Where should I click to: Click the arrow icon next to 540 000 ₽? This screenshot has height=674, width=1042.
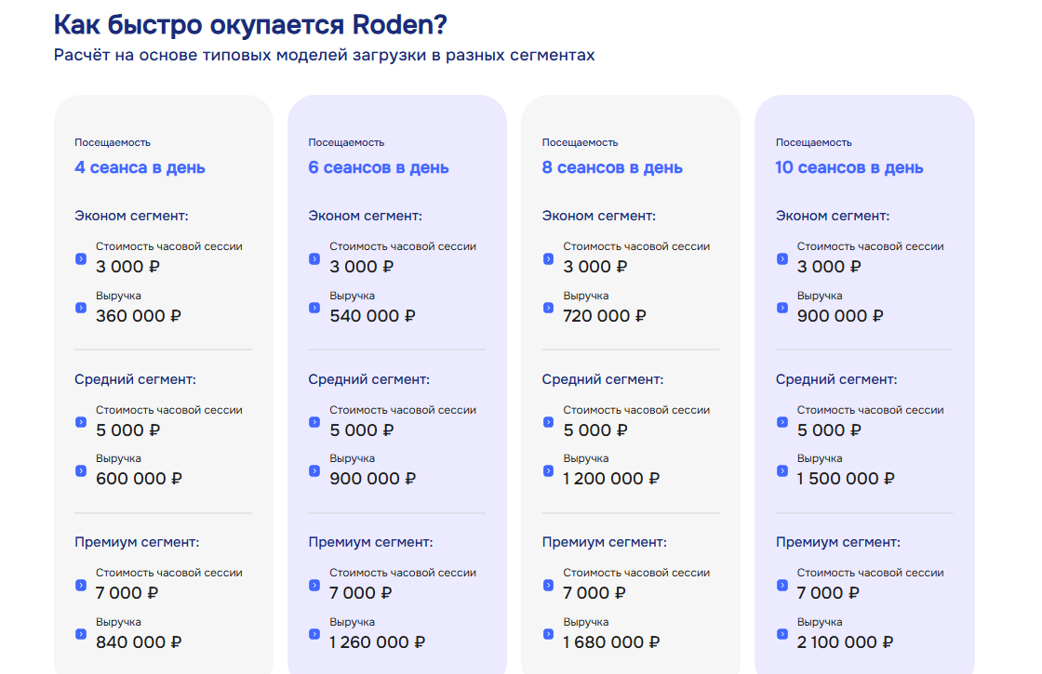coord(314,308)
